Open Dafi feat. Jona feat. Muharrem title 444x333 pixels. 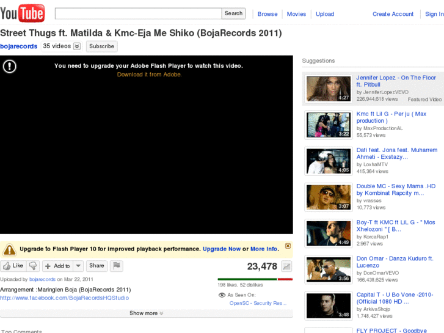(x=397, y=153)
